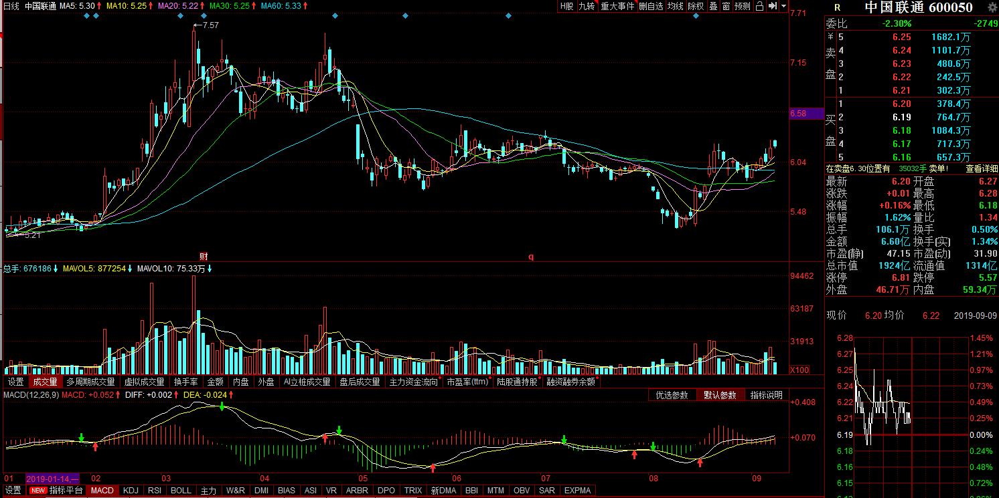Click the purple 6.58 price marker
This screenshot has width=999, height=498.
tap(806, 114)
